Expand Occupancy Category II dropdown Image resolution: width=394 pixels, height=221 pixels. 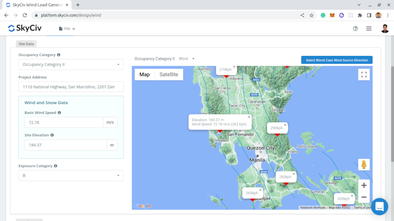click(71, 64)
